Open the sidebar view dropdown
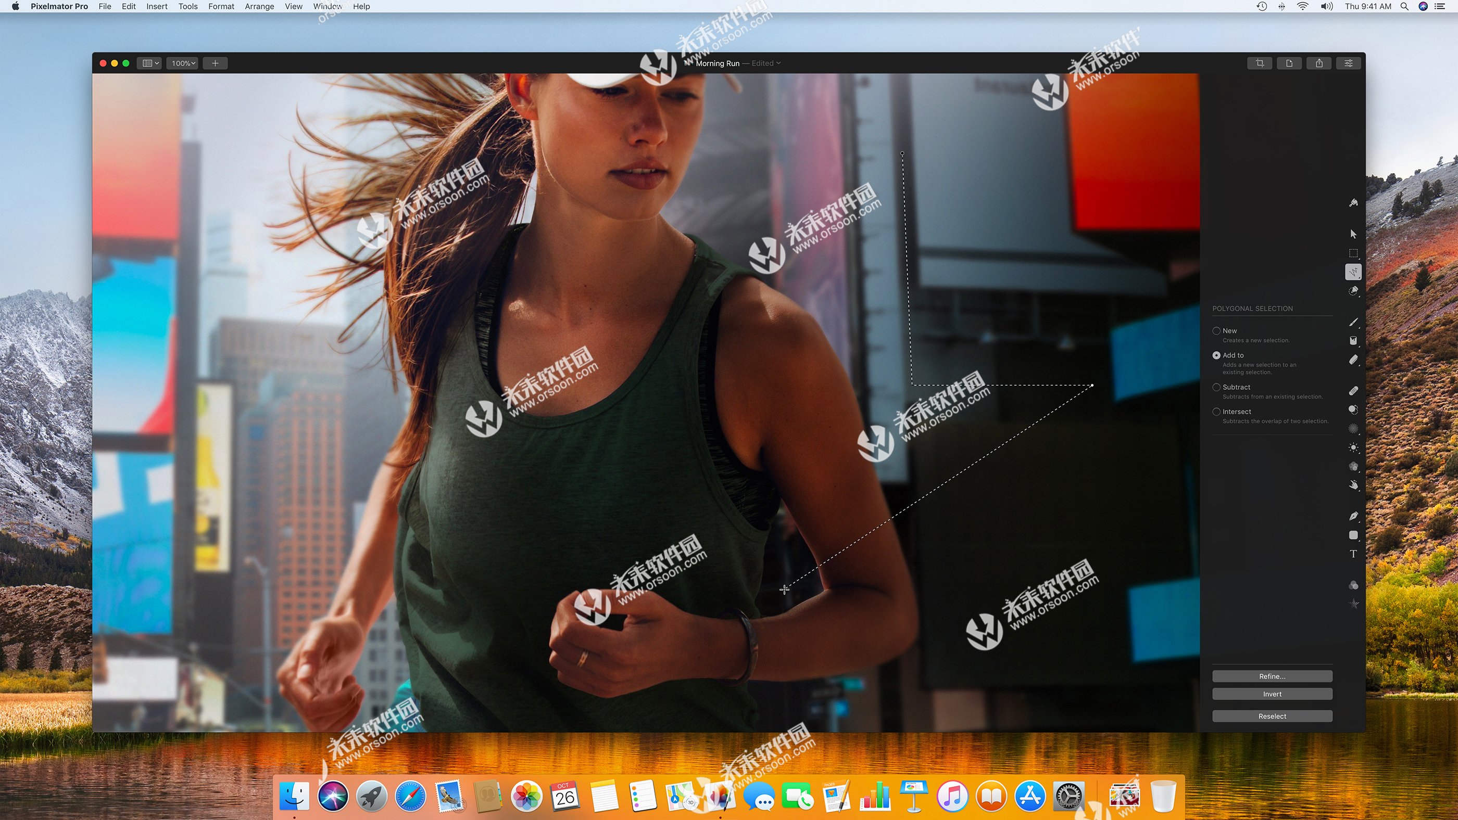This screenshot has height=820, width=1458. click(x=150, y=63)
